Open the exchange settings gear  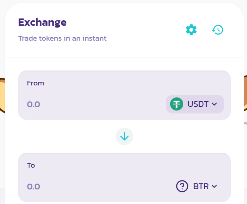pos(191,30)
